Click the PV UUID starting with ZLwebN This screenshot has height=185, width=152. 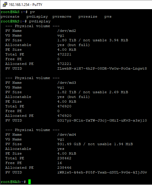click(102, 68)
